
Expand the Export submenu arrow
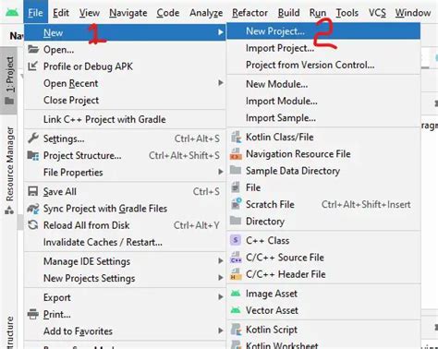pos(221,297)
